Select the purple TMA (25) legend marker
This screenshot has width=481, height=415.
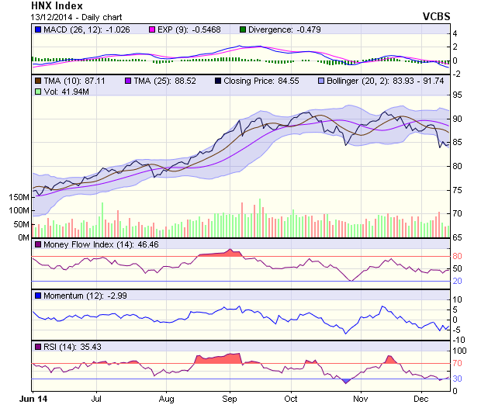click(x=128, y=80)
